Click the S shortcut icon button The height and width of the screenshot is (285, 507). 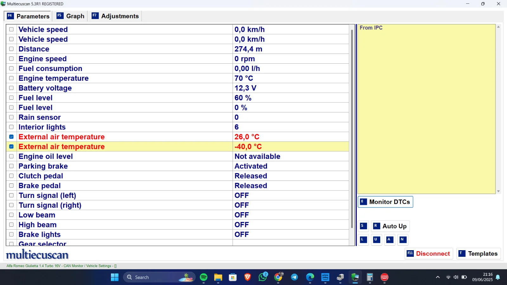click(x=363, y=226)
